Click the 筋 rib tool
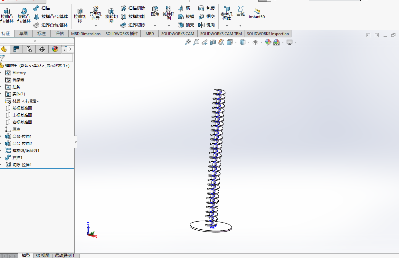Screen dimensions: 399x258 tap(184, 8)
